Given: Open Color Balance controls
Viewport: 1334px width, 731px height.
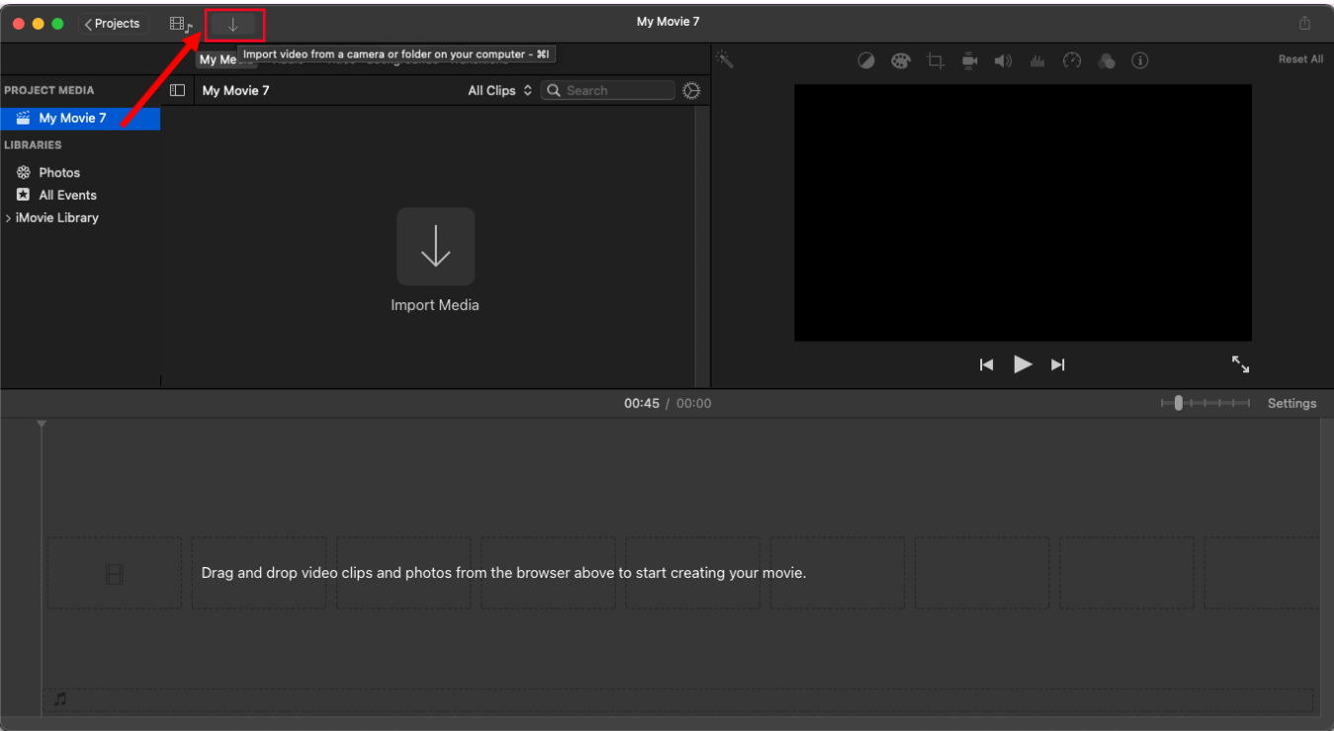Looking at the screenshot, I should click(x=867, y=61).
